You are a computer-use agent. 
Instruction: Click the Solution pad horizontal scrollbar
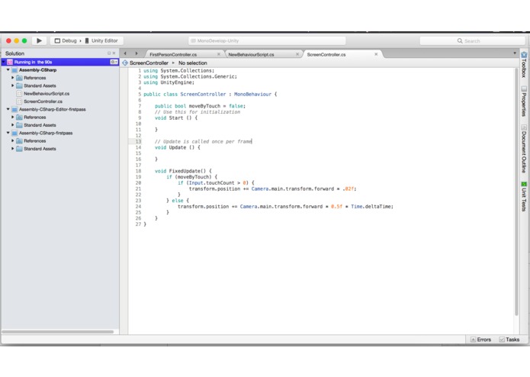pos(58,332)
